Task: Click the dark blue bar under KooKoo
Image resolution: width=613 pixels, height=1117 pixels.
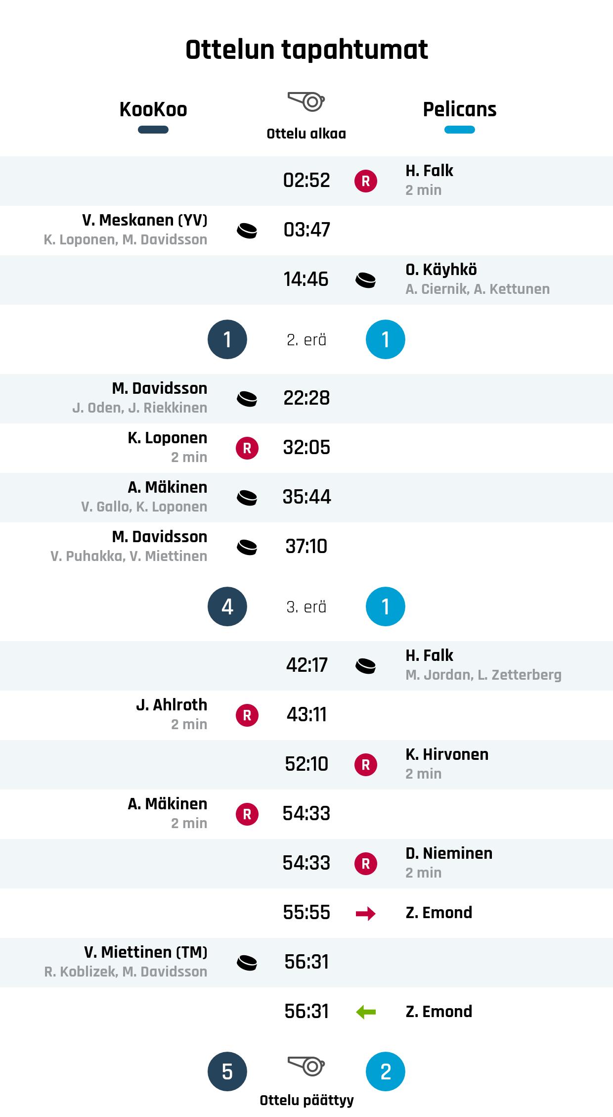Action: pos(153,130)
